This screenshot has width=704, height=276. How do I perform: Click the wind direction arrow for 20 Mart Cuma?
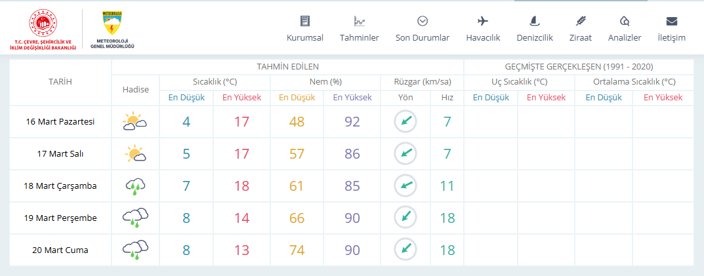(405, 250)
